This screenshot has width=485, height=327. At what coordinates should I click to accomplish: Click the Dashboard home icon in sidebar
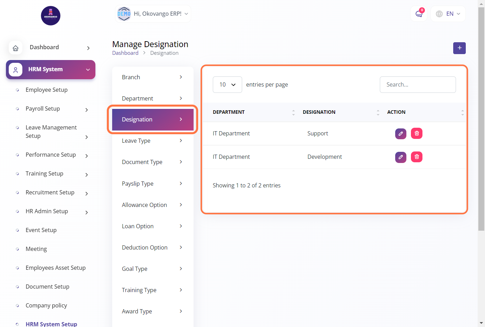pos(16,48)
